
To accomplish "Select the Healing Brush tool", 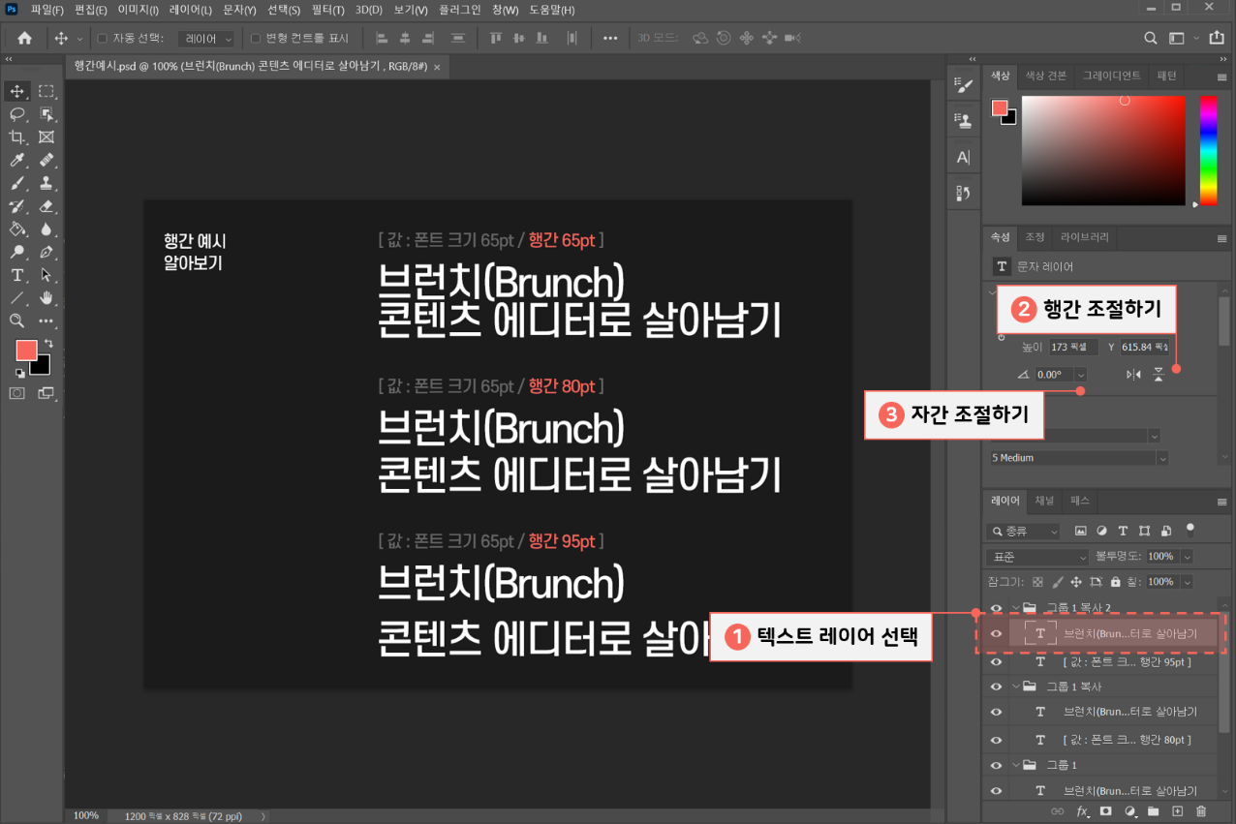I will tap(46, 161).
